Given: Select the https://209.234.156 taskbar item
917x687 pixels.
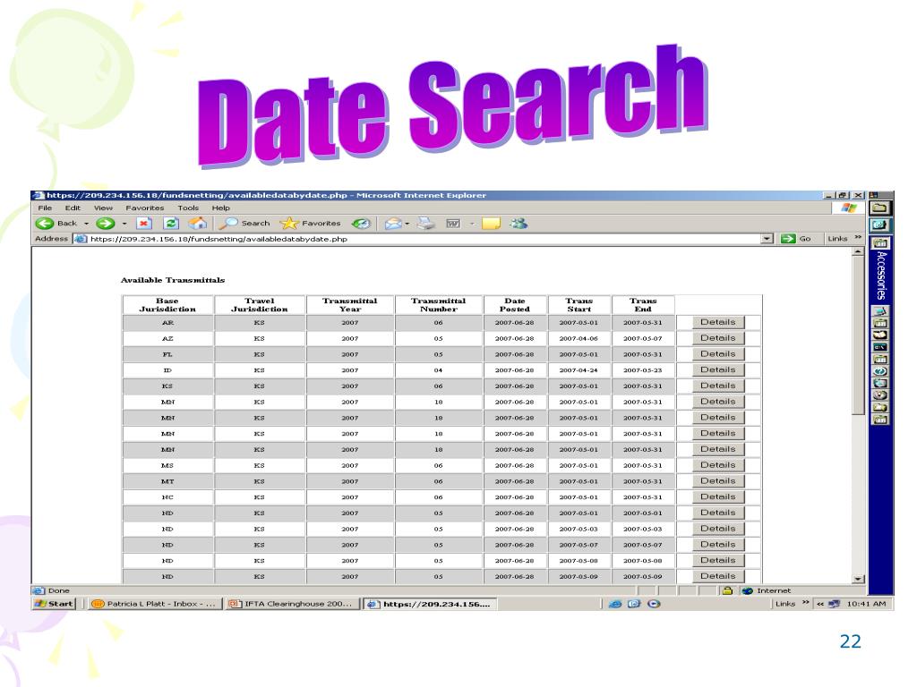Looking at the screenshot, I should [x=431, y=604].
